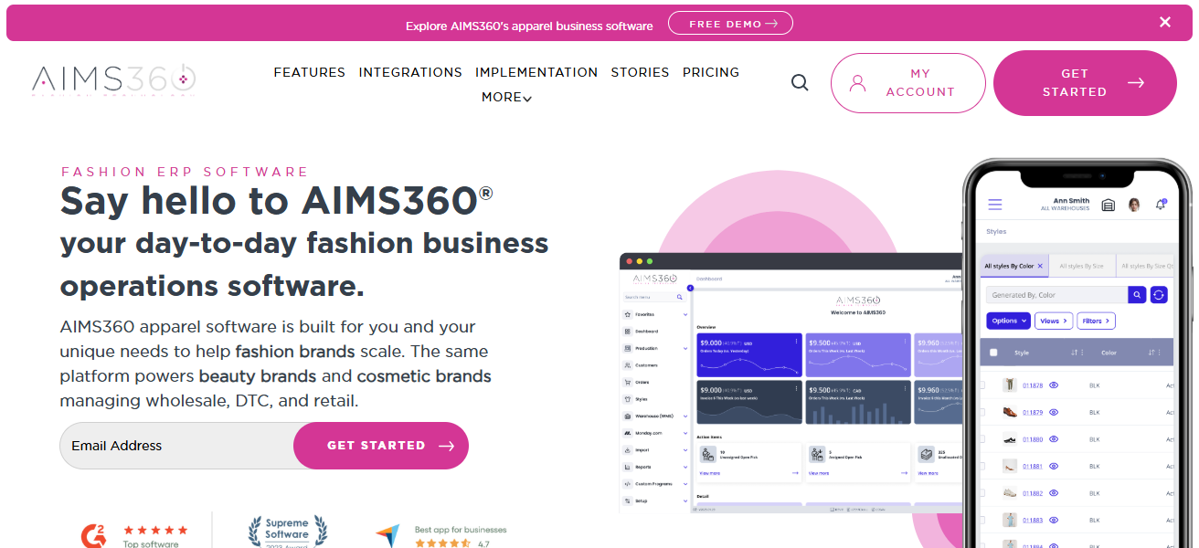Expand the MORE dropdown in the navigation
The image size is (1199, 548).
(x=506, y=97)
